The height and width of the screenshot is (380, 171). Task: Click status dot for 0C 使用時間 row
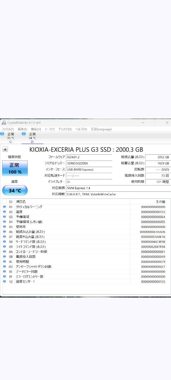(4, 261)
